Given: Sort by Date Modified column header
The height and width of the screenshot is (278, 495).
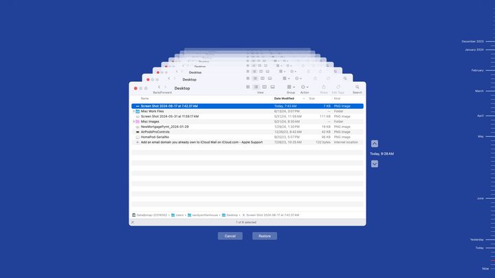Looking at the screenshot, I should coord(284,98).
